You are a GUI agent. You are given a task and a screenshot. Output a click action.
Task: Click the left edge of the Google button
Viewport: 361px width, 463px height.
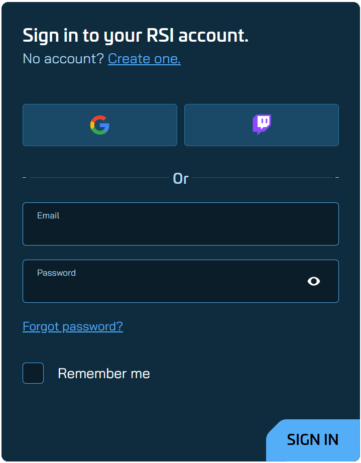tap(26, 125)
